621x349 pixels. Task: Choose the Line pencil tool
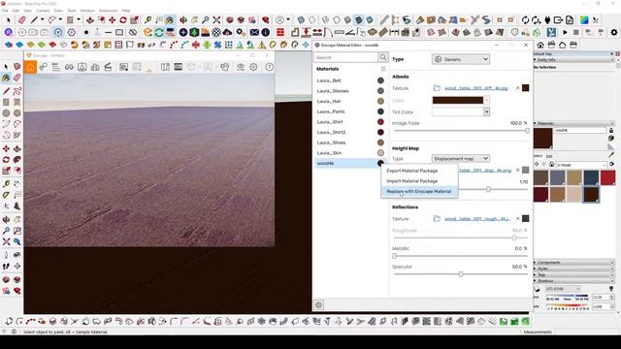(x=35, y=19)
